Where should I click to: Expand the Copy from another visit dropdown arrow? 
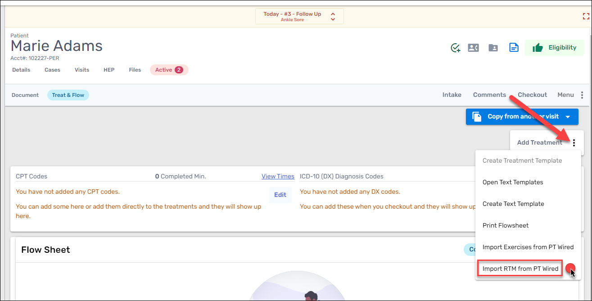568,117
